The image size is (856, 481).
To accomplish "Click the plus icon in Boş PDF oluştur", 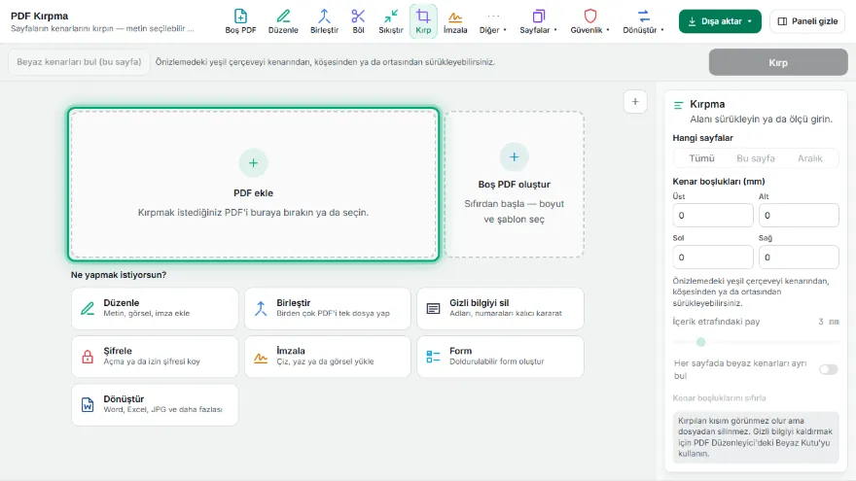I will pyautogui.click(x=514, y=157).
